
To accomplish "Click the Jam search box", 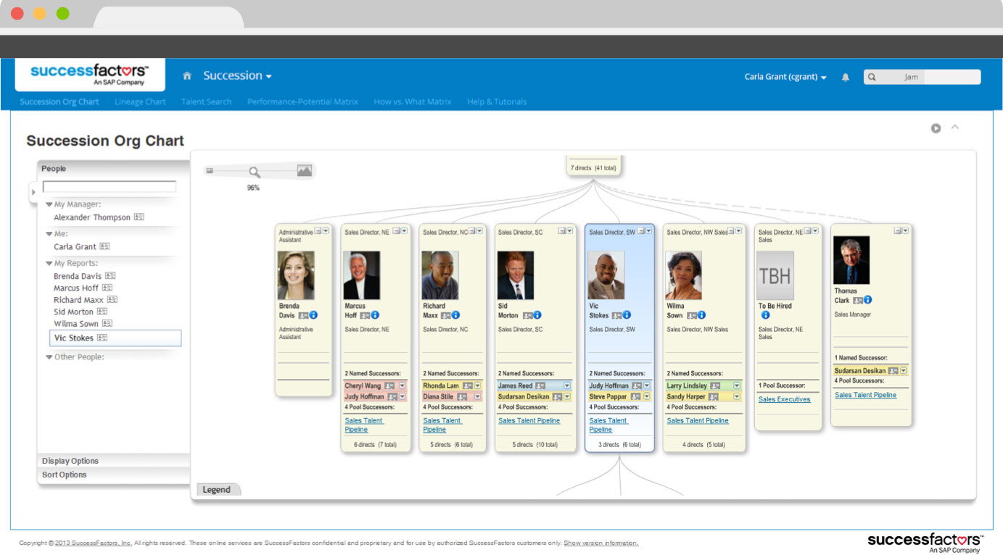I will coord(922,77).
